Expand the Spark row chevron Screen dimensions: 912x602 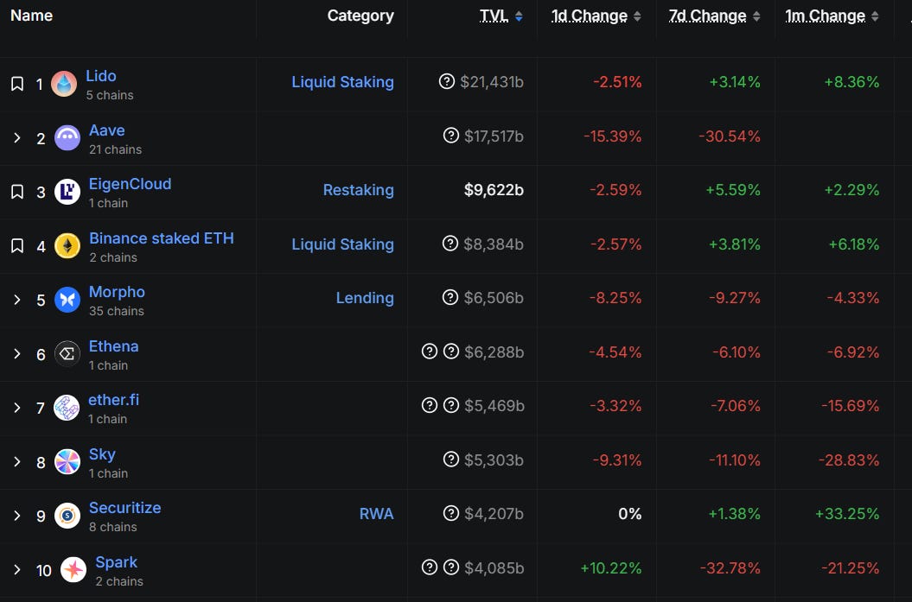point(17,570)
